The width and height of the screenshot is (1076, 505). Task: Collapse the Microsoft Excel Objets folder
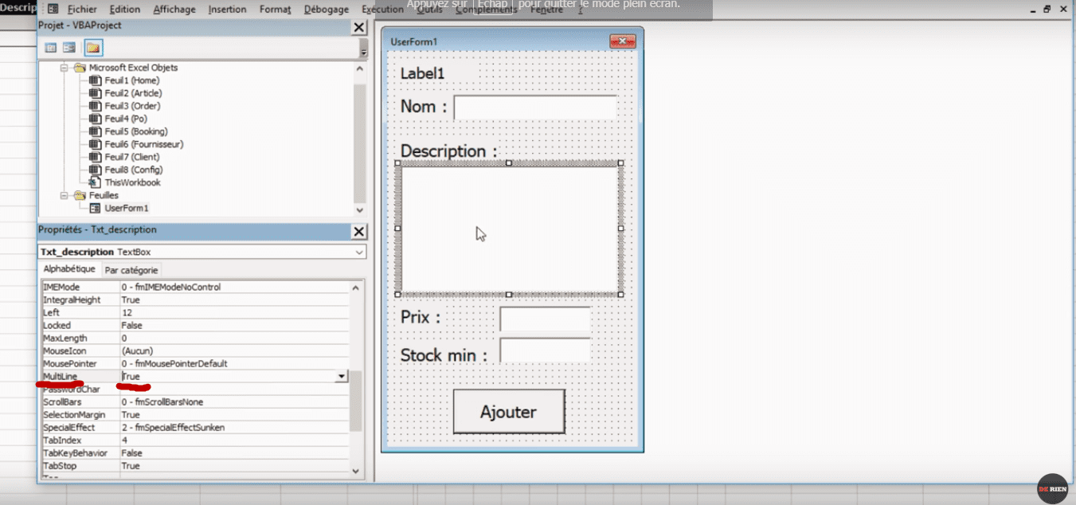[x=65, y=68]
